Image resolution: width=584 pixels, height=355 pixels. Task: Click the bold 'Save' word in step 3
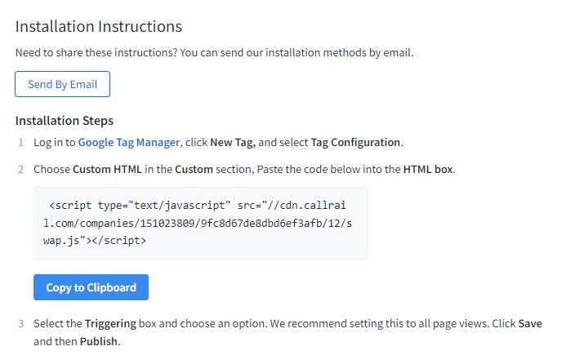point(530,324)
